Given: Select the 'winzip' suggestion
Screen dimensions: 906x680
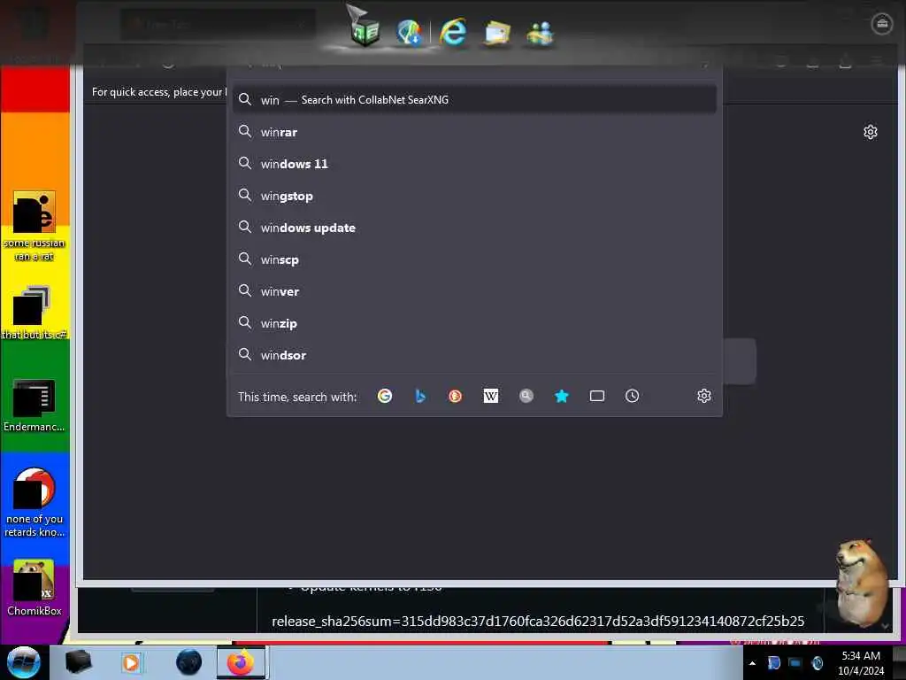Looking at the screenshot, I should pos(474,322).
